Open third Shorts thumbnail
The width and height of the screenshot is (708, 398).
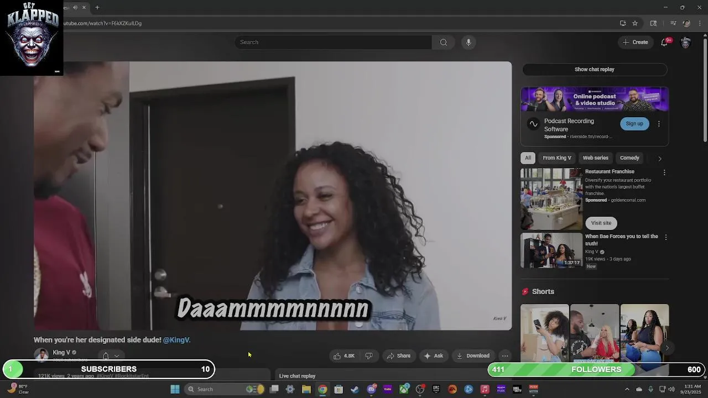pyautogui.click(x=644, y=333)
